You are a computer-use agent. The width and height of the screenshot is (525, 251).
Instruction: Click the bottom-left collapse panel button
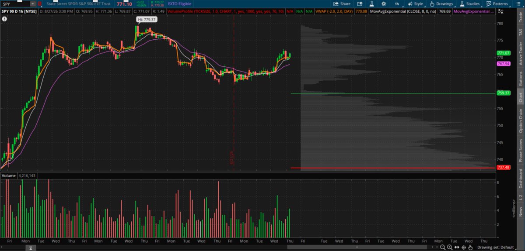(x=31, y=248)
